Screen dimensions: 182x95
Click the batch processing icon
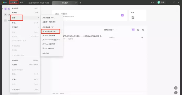pos(133,18)
